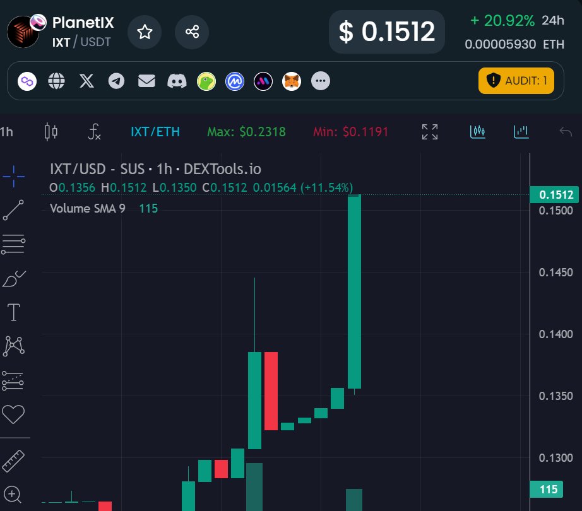The height and width of the screenshot is (511, 582).
Task: Toggle the bar chart view icon
Action: click(x=521, y=132)
